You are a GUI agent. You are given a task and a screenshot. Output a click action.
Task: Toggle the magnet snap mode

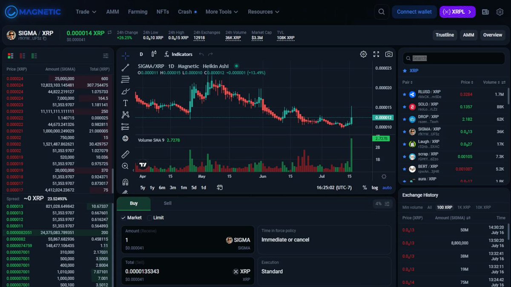point(125,182)
